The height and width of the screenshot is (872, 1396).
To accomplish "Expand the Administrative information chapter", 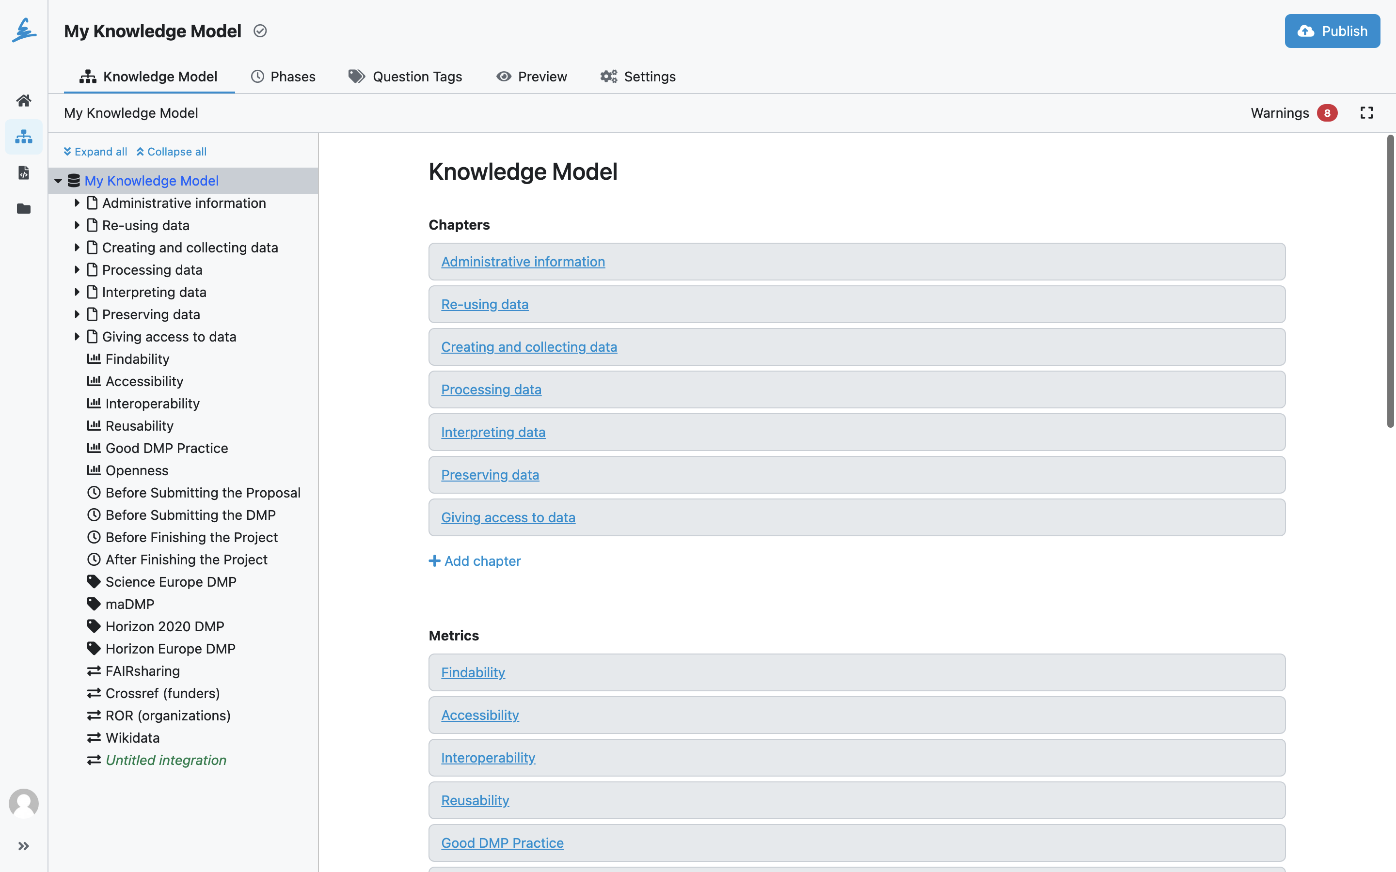I will [x=77, y=203].
